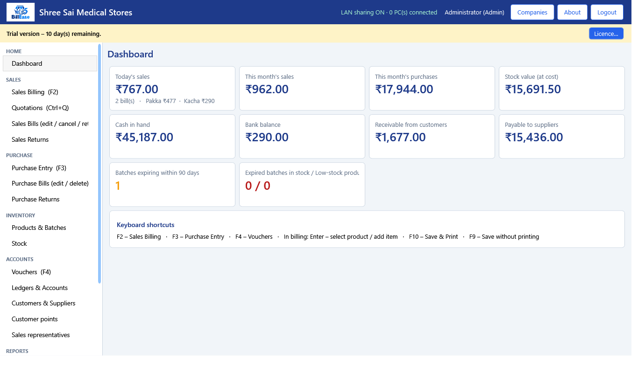Click the BillEase logo icon
638x373 pixels.
click(21, 12)
